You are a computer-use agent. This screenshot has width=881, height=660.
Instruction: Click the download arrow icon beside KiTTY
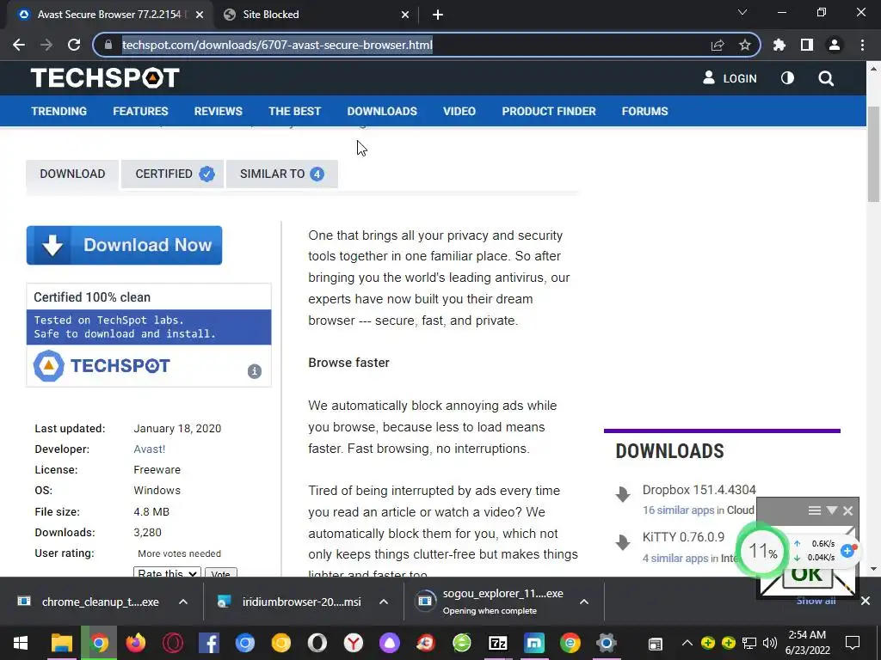[623, 542]
